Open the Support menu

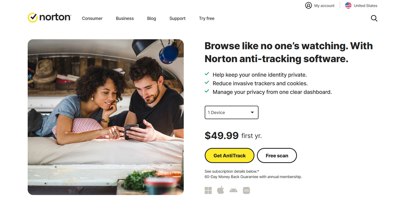click(178, 18)
